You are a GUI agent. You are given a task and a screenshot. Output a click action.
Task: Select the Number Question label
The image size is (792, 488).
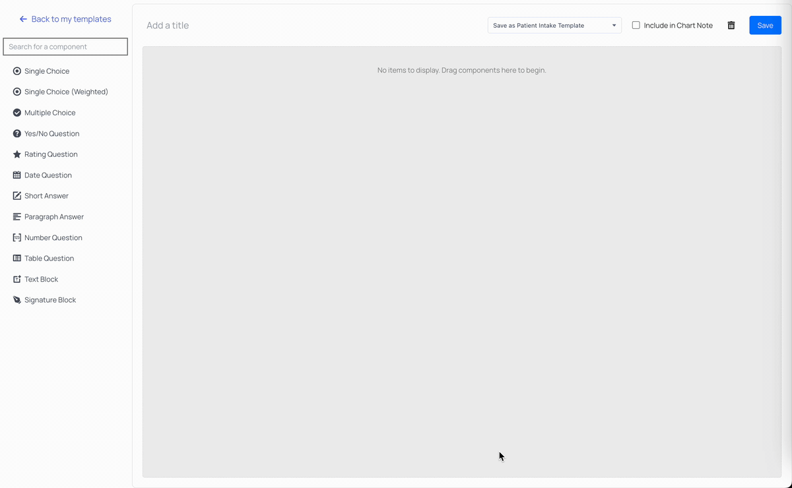[x=53, y=237]
